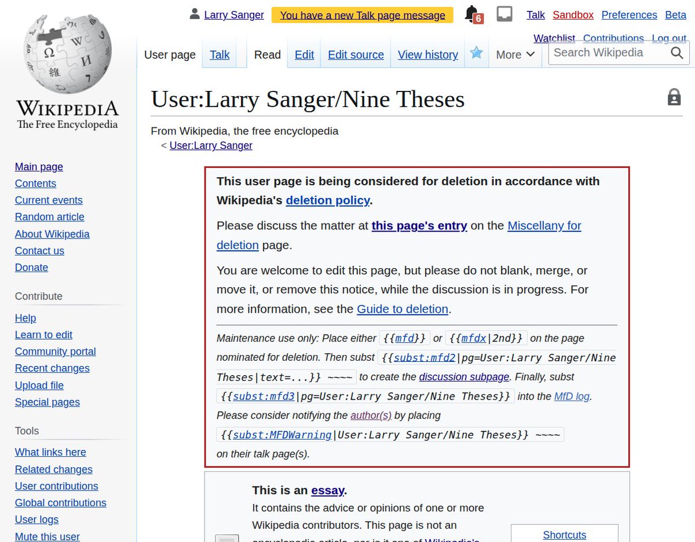Click the Log out link
Screen dimensions: 695x542
[669, 38]
